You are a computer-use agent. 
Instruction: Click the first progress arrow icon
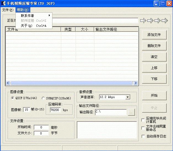pyautogui.click(x=143, y=20)
